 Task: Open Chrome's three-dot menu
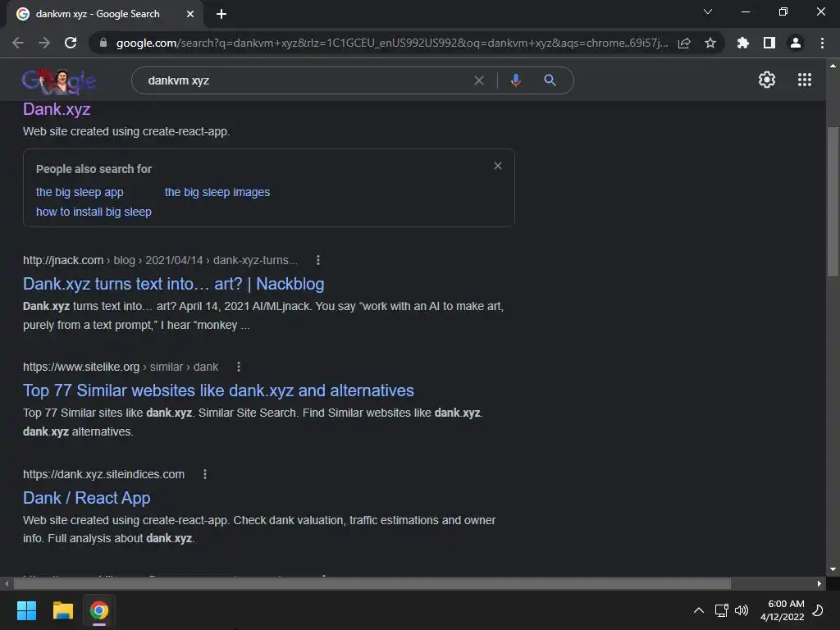[822, 43]
